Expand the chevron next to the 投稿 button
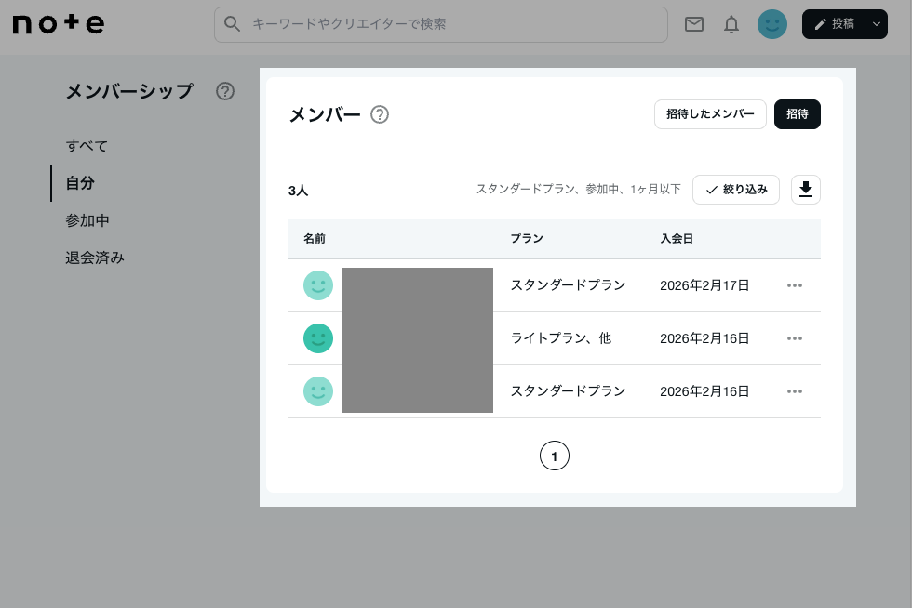Viewport: 912px width, 608px height. click(876, 24)
